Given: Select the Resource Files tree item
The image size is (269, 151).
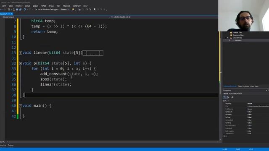Looking at the screenshot, I should pyautogui.click(x=238, y=35).
